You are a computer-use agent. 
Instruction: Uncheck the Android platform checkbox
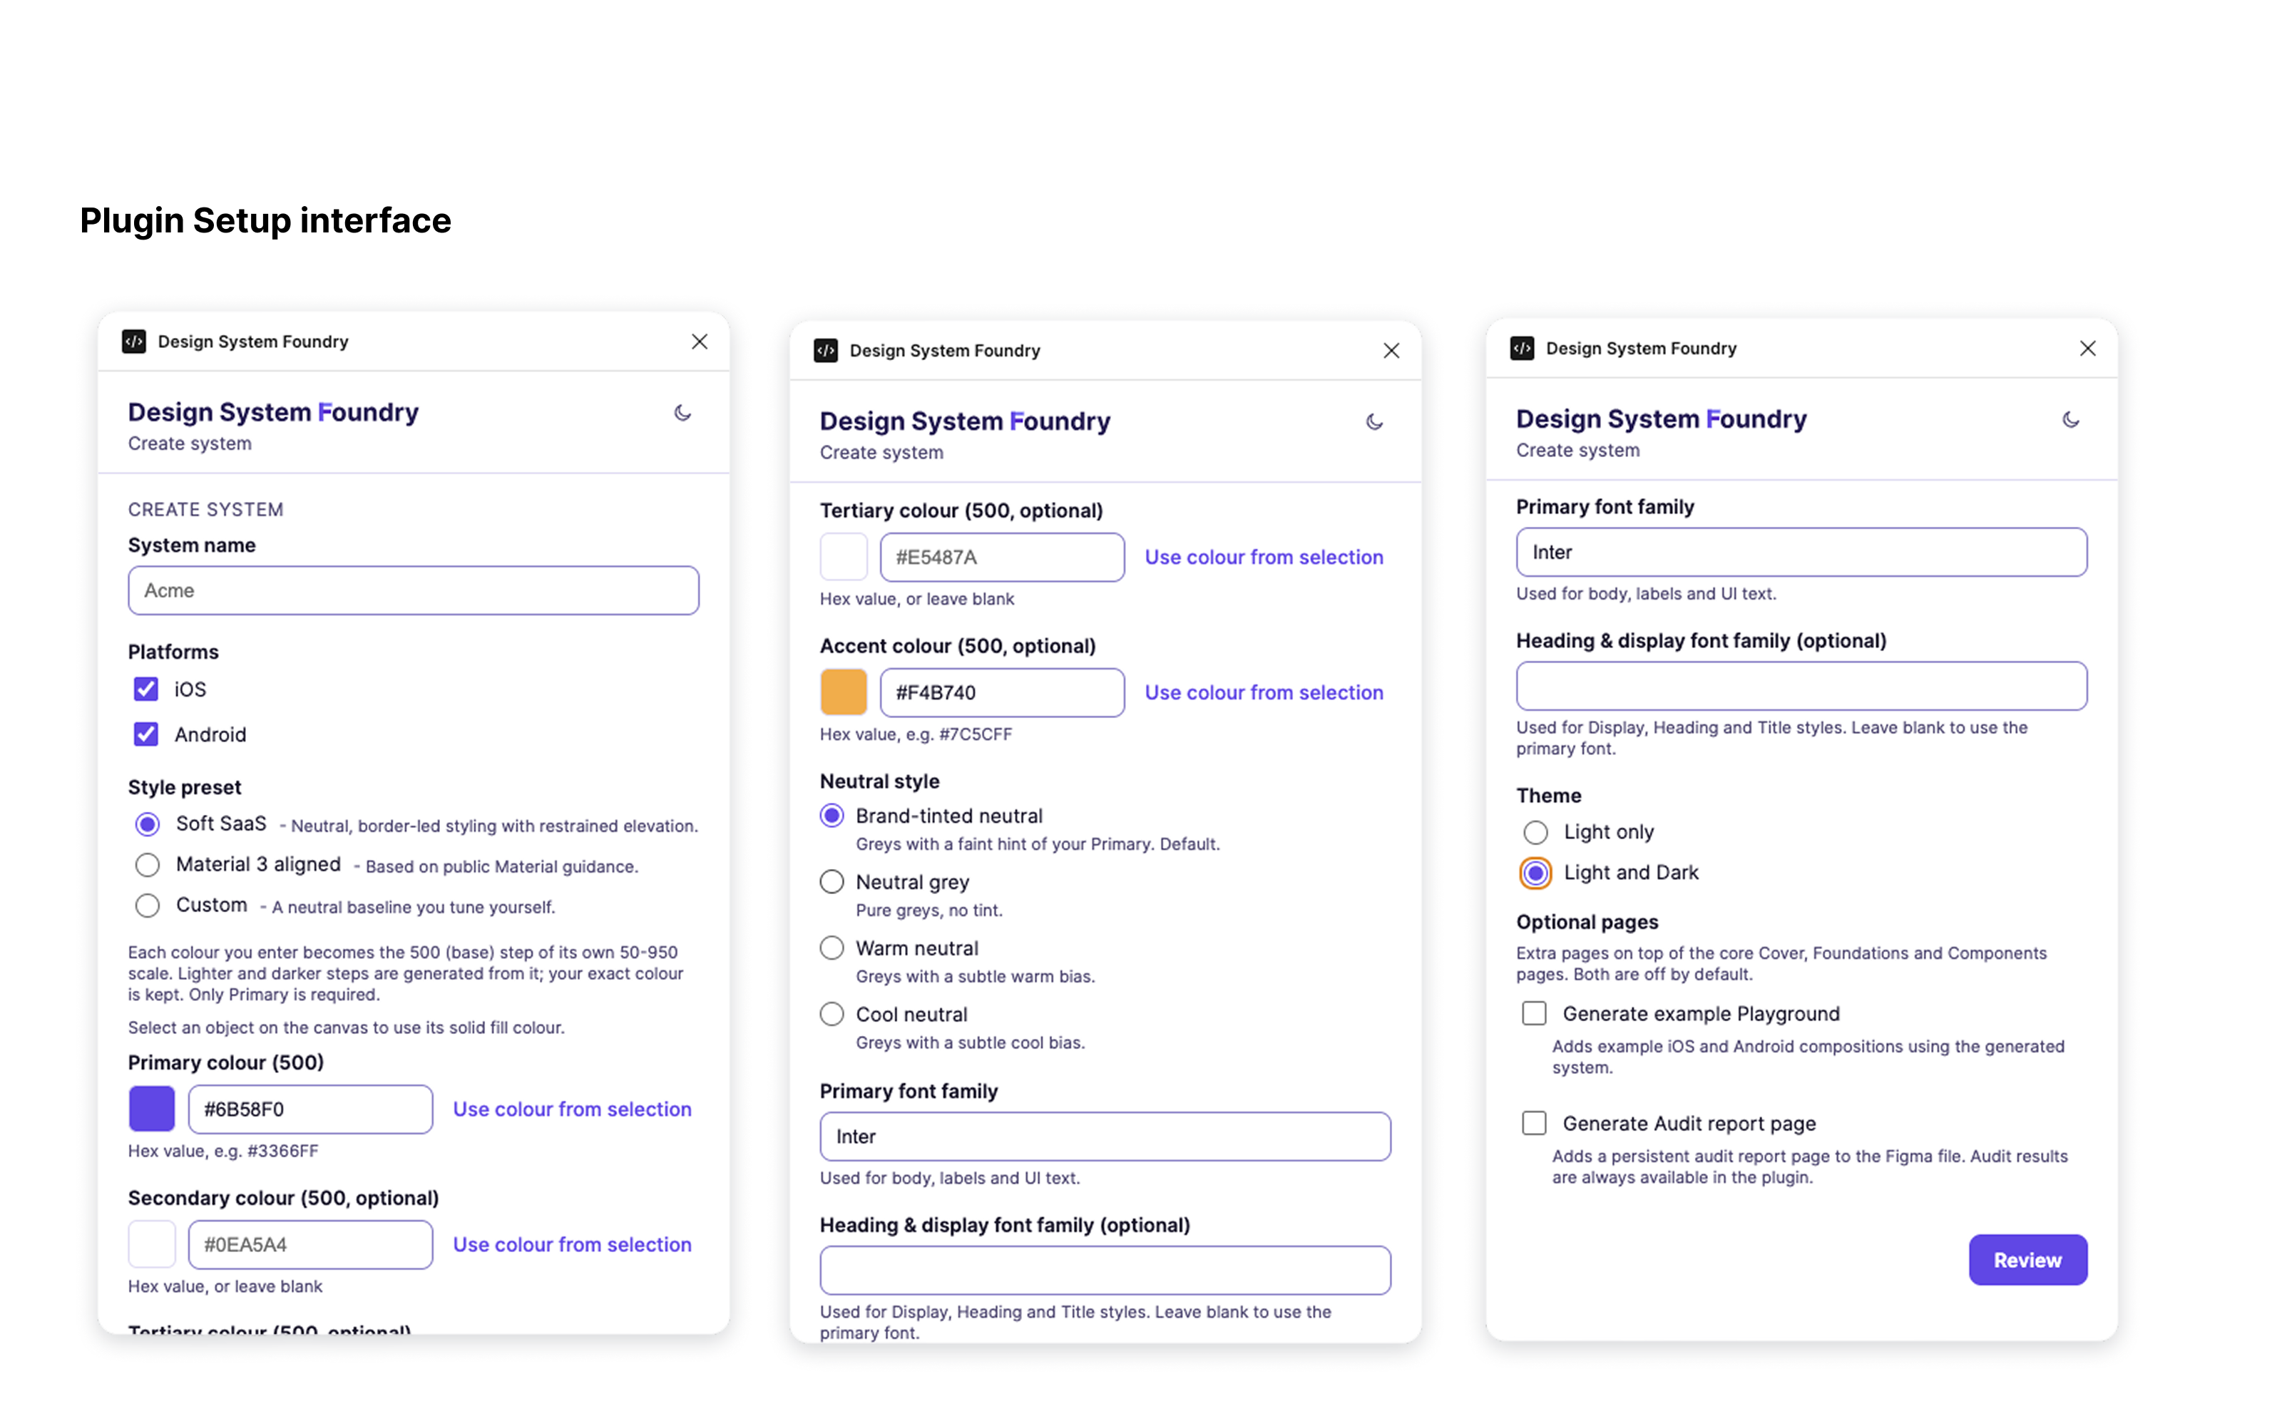tap(146, 734)
